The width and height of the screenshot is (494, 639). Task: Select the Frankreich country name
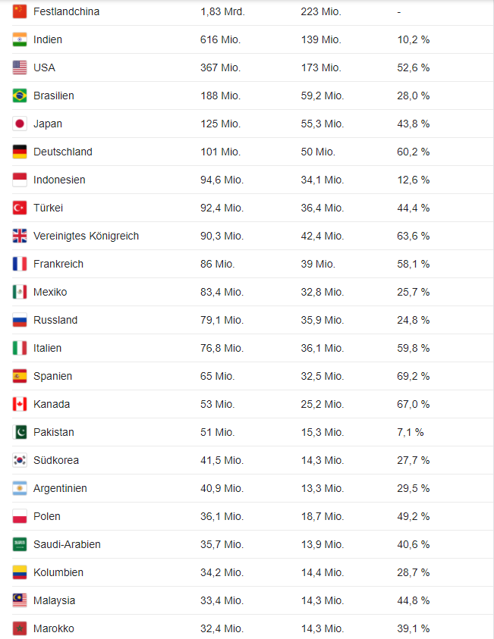pos(58,264)
